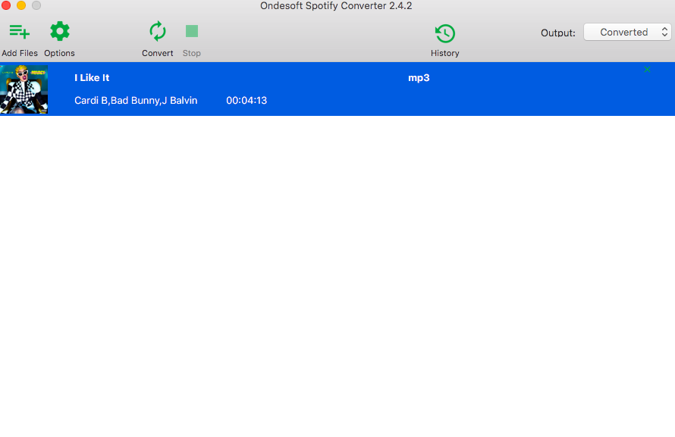675x437 pixels.
Task: Close the window with the red button
Action: pyautogui.click(x=6, y=5)
